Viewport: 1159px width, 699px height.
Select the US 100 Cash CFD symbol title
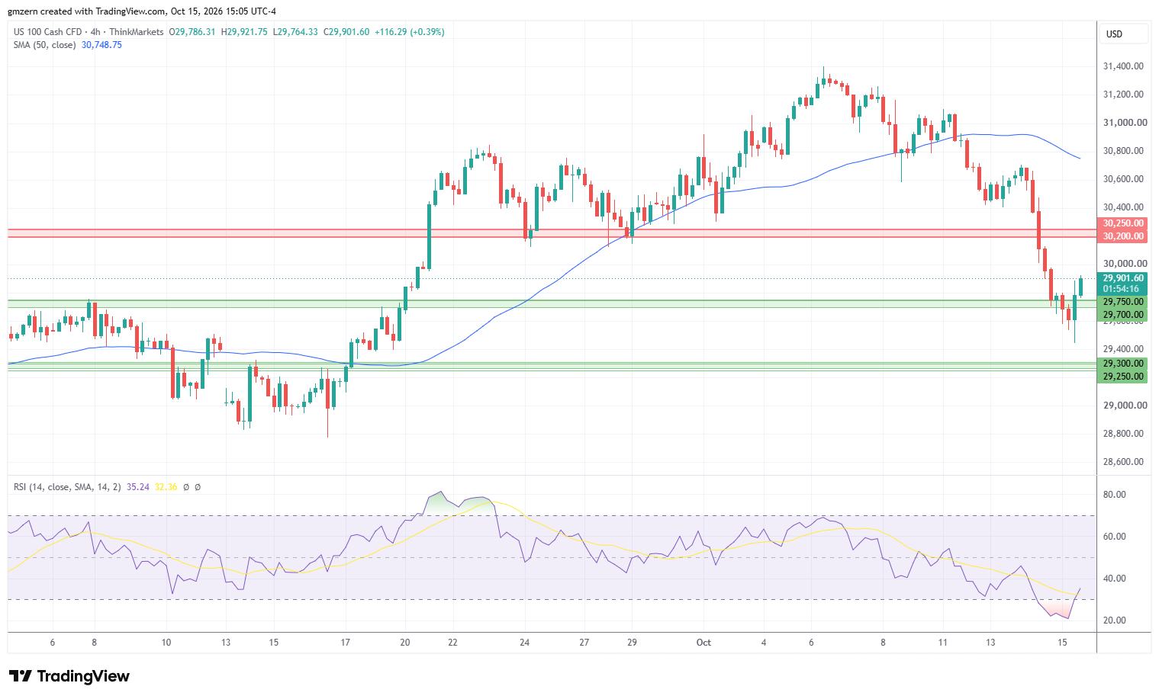47,32
